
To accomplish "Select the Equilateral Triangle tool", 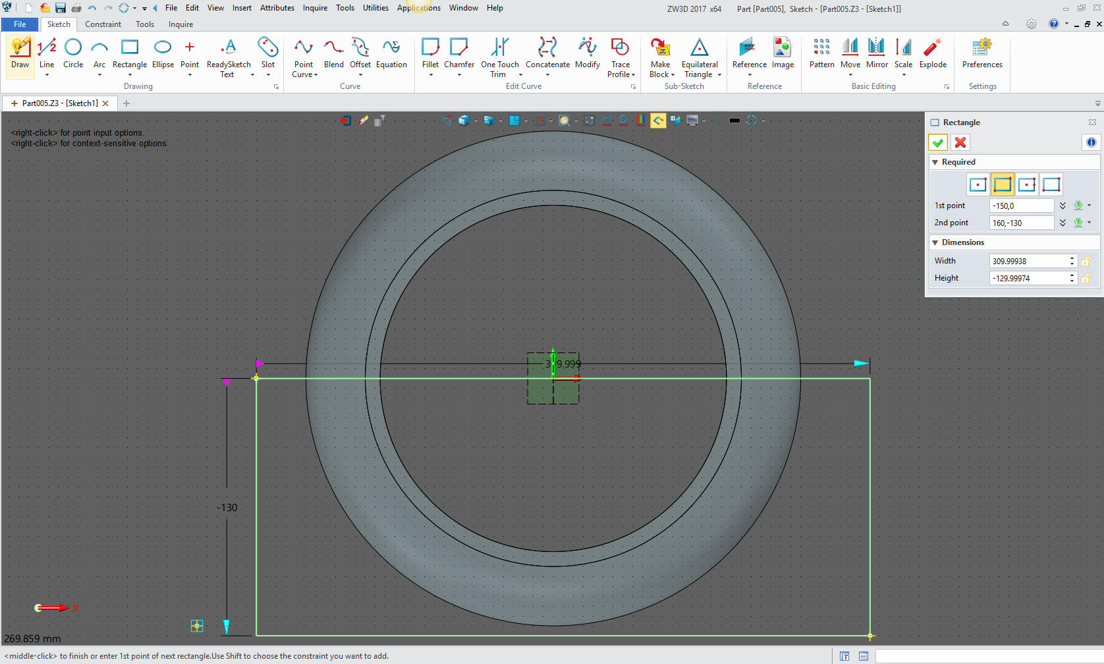I will pyautogui.click(x=700, y=57).
